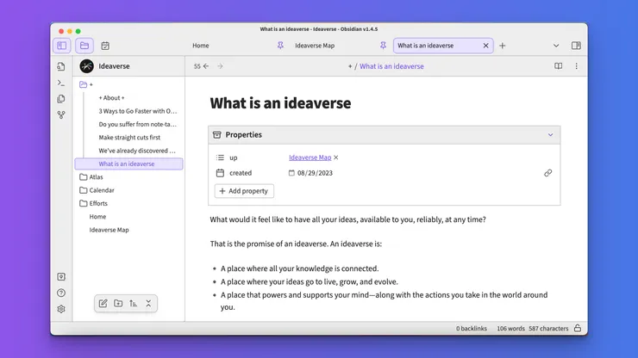Image resolution: width=638 pixels, height=358 pixels.
Task: Close the What is an ideaverse tab
Action: pyautogui.click(x=485, y=46)
